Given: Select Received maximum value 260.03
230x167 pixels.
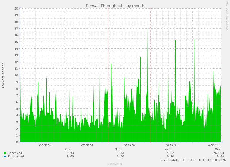Looking at the screenshot, I should (219, 153).
